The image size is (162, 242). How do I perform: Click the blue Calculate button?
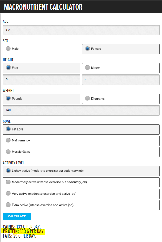coord(17,216)
